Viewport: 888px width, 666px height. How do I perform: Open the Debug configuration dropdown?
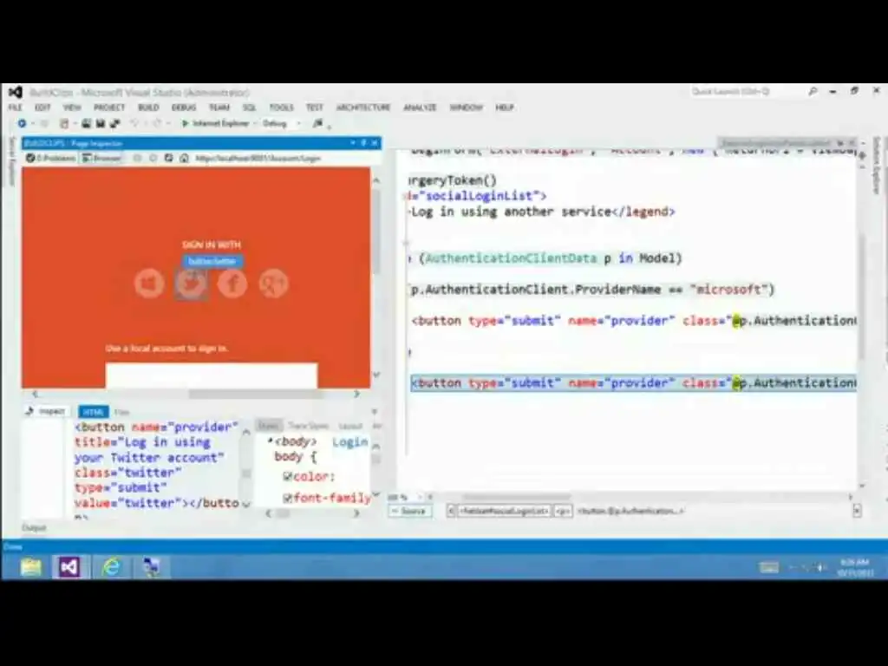click(298, 123)
